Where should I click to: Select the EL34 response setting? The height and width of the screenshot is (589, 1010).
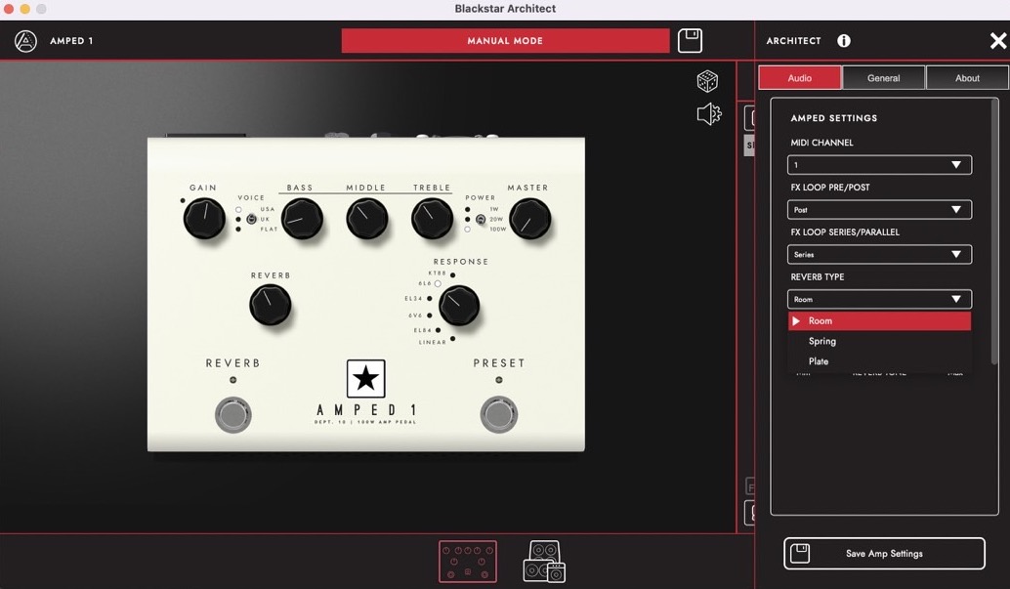tap(430, 298)
